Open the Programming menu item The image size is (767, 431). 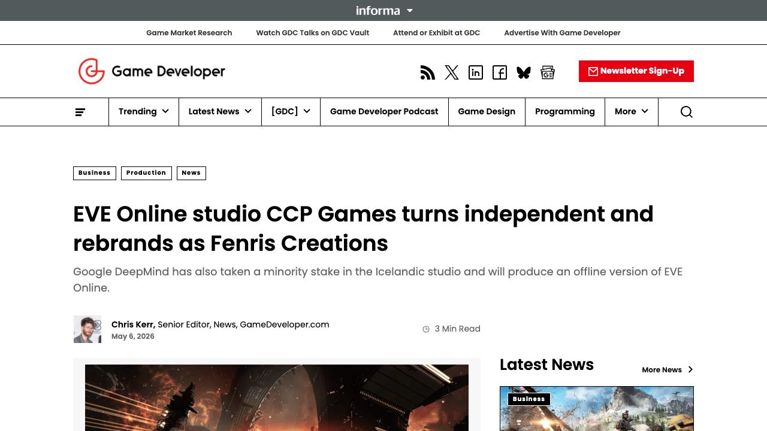pos(565,111)
